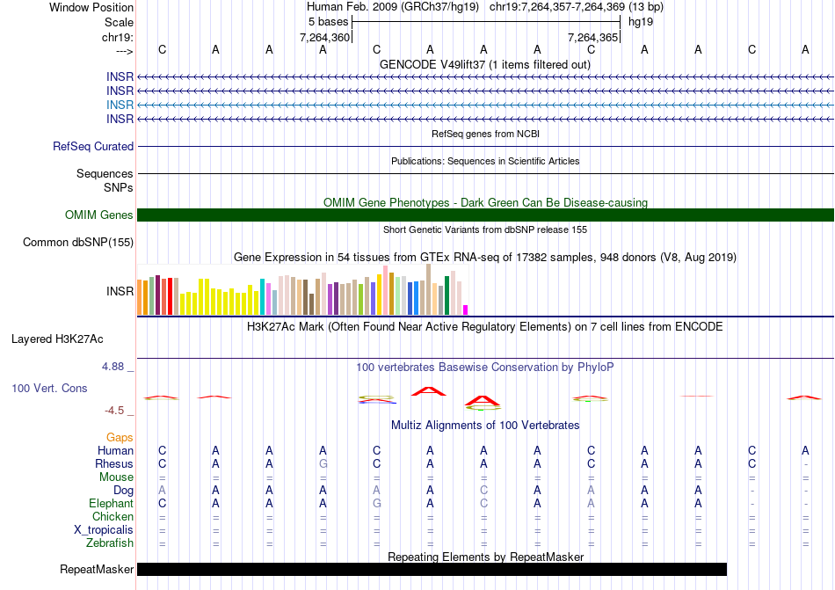Click the black RepeatMasker element bar
Screen dimensions: 835x590
[x=432, y=570]
